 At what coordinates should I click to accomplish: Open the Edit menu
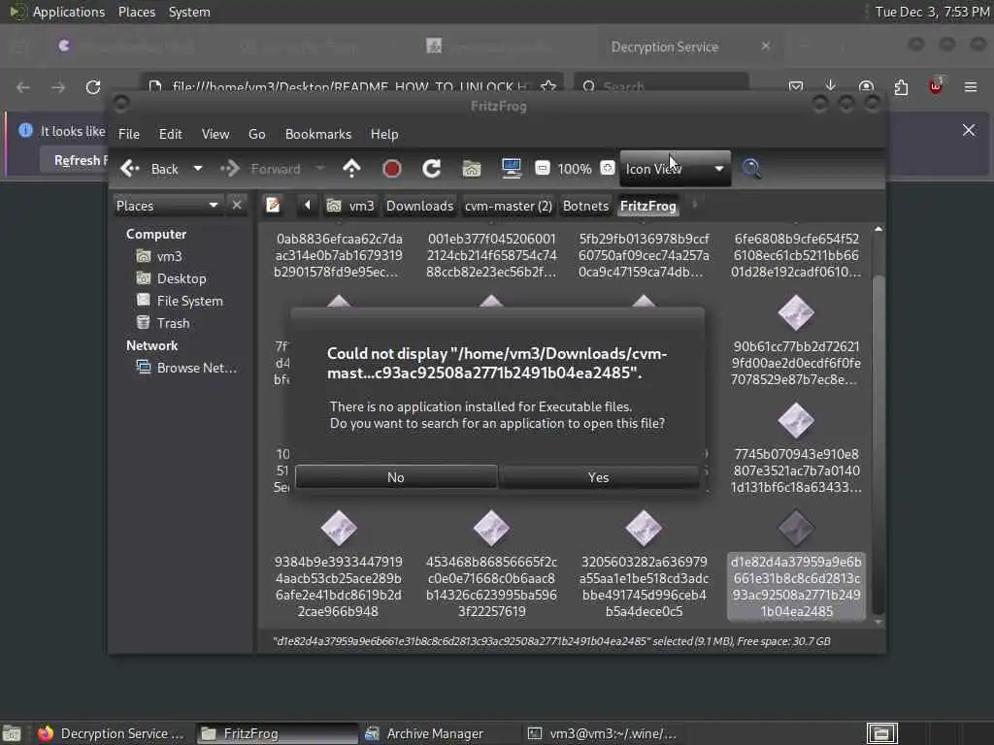pyautogui.click(x=170, y=134)
